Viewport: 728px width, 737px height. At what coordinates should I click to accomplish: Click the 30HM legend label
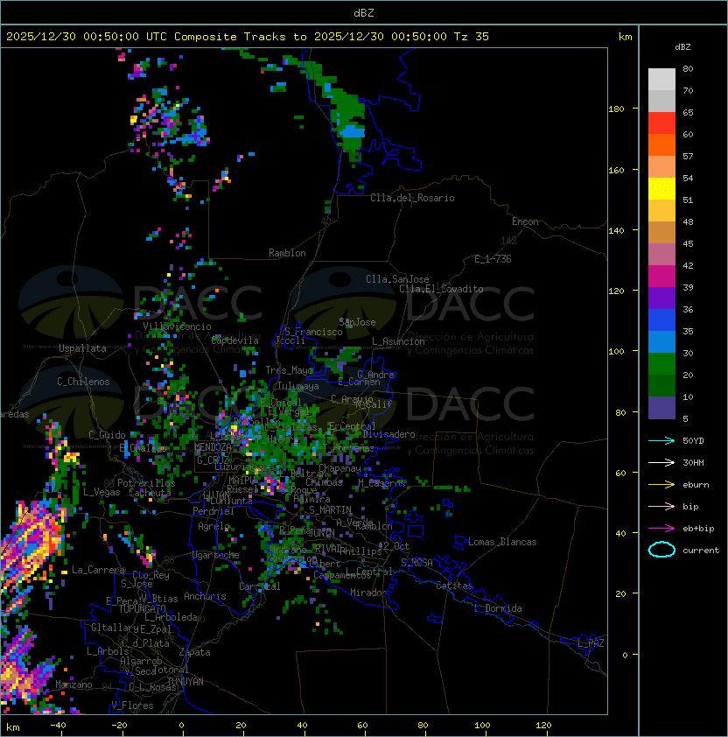pos(693,462)
